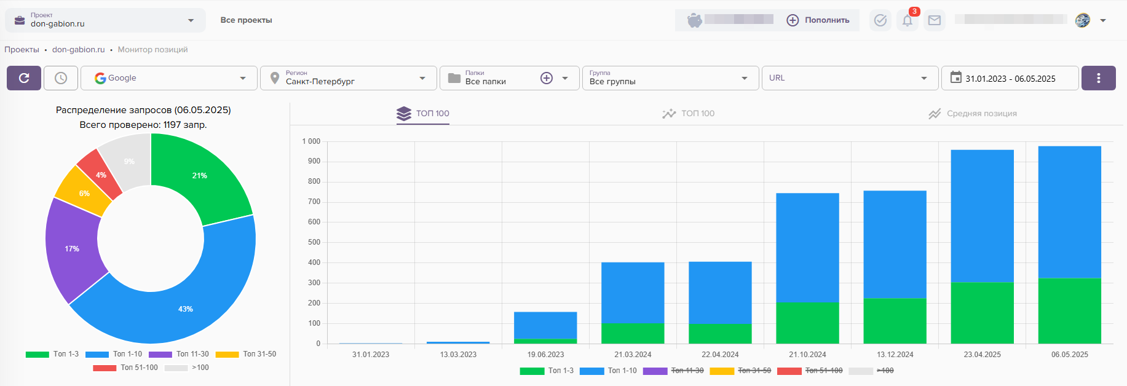The height and width of the screenshot is (386, 1127).
Task: Click the piggy bank balance icon
Action: coord(694,20)
